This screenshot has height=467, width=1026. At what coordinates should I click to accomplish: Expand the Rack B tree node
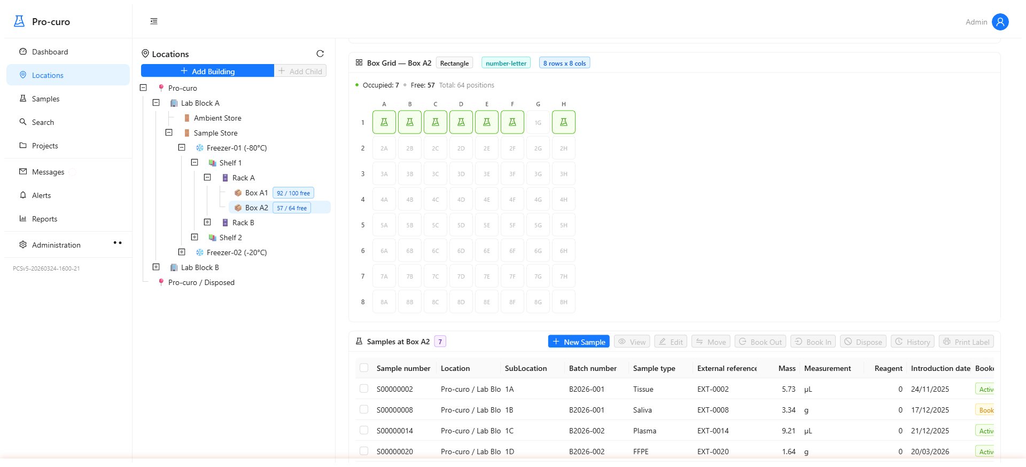click(x=207, y=223)
